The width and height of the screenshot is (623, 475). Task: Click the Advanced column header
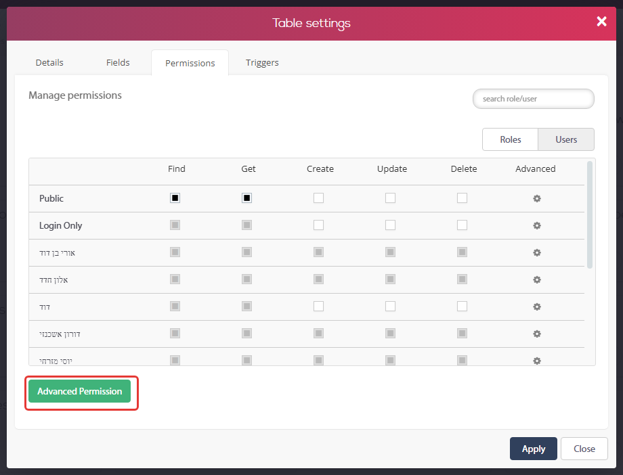click(x=536, y=168)
